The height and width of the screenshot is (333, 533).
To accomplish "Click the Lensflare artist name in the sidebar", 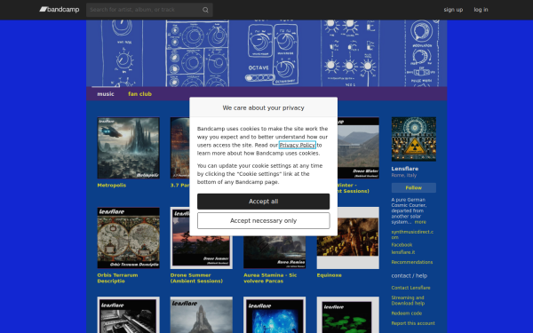I will (x=404, y=169).
